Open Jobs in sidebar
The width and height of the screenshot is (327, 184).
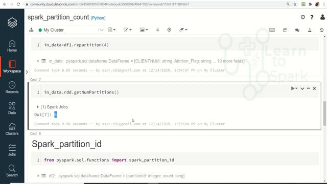pyautogui.click(x=12, y=150)
